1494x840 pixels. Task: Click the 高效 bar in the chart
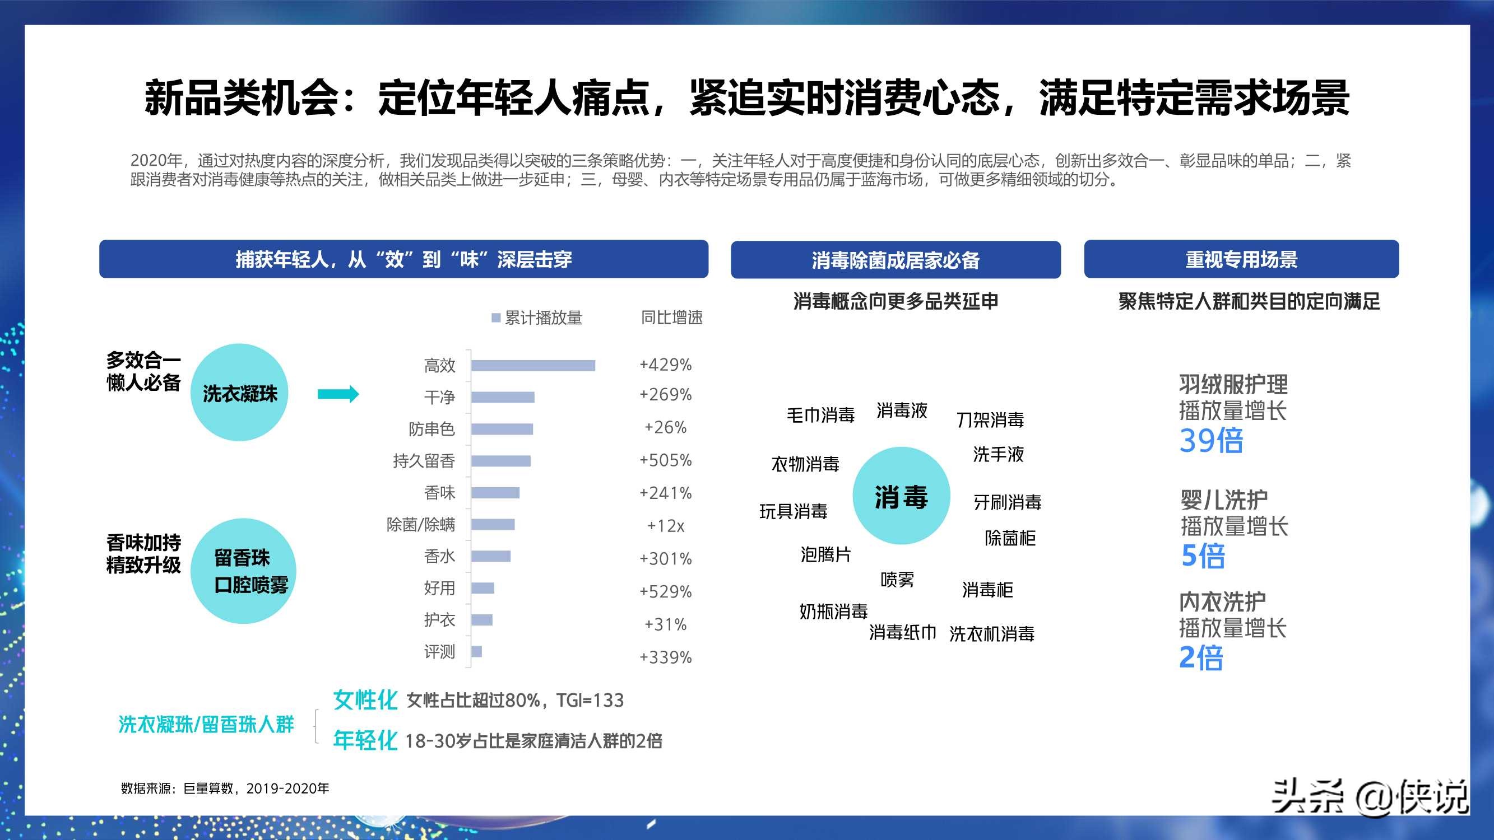coord(533,365)
